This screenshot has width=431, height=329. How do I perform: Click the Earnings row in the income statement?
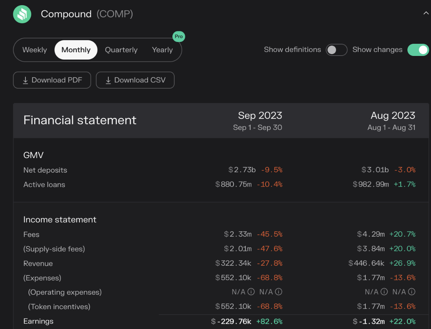[x=38, y=321]
